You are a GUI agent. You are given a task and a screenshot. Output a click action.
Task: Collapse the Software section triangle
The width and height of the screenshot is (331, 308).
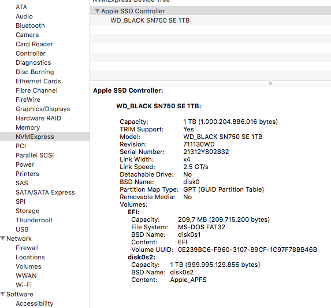tap(3, 294)
